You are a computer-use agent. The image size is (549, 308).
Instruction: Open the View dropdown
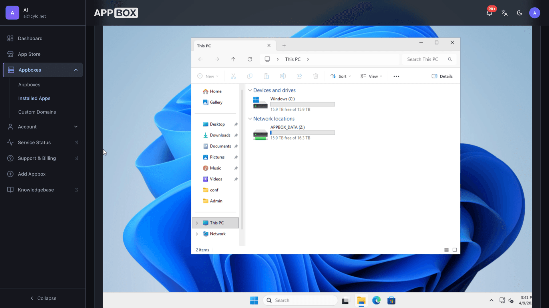tap(371, 76)
